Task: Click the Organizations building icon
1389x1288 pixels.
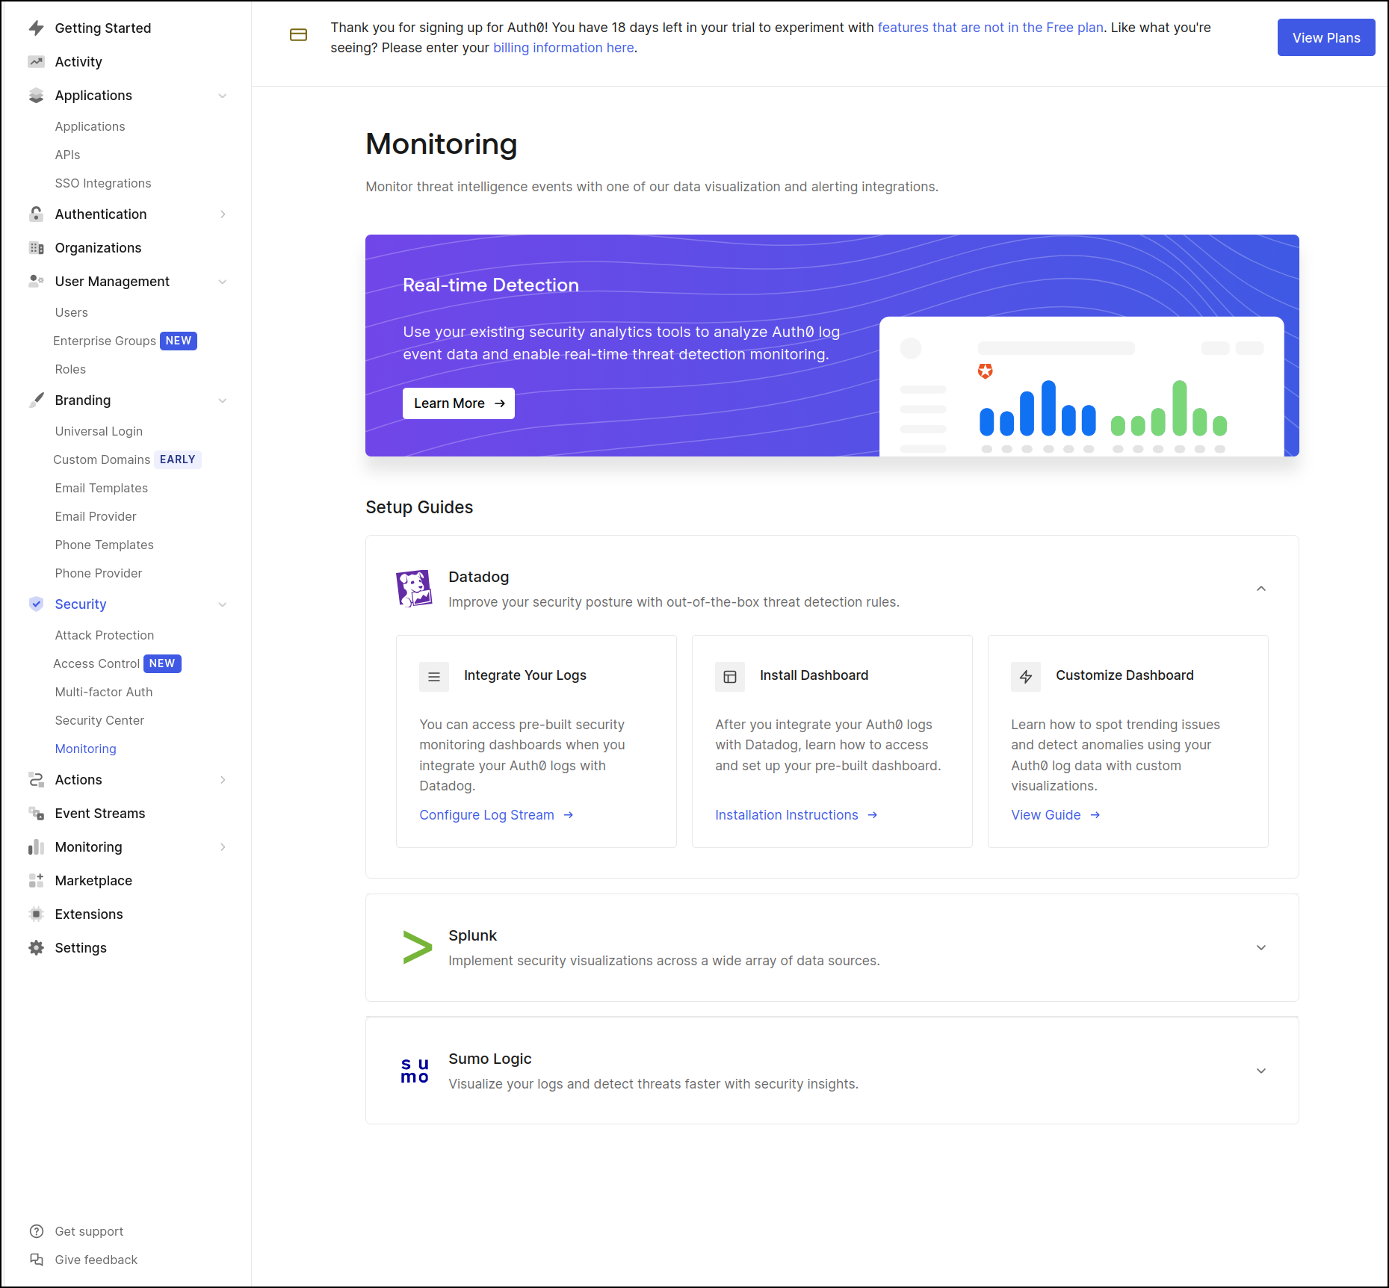Action: pos(36,248)
